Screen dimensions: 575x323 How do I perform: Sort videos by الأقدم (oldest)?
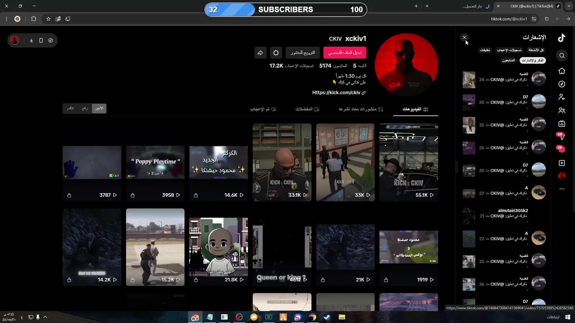coord(71,108)
